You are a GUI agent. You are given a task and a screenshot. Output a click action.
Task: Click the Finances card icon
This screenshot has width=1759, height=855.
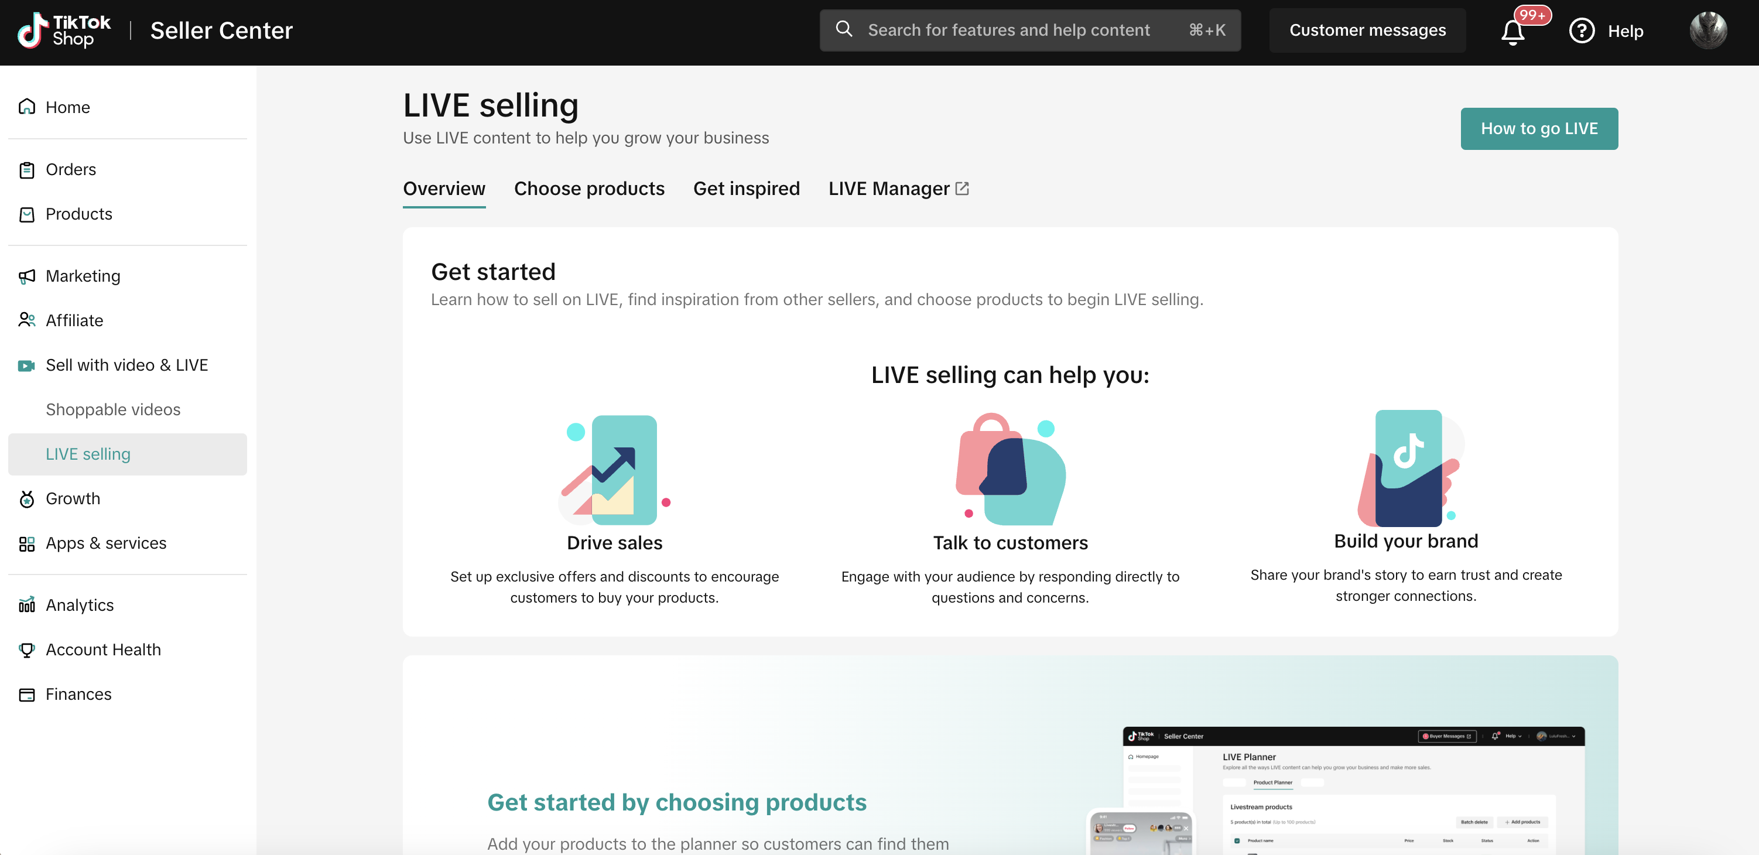click(26, 695)
